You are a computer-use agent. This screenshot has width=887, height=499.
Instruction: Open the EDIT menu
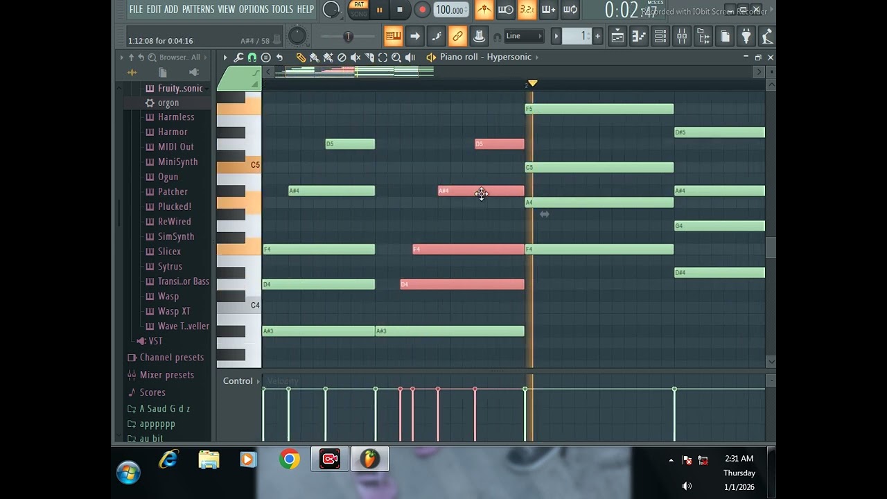[x=154, y=9]
